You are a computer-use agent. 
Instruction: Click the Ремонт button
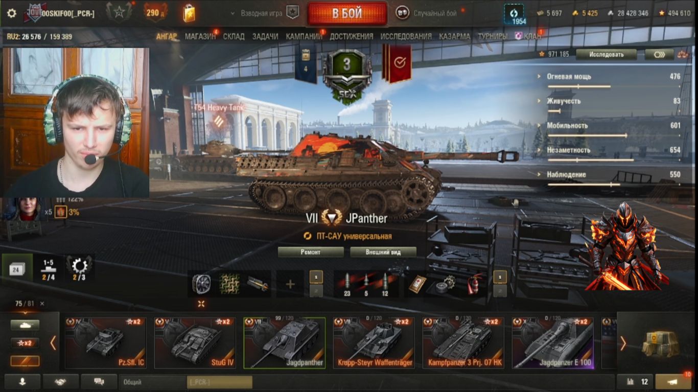311,252
